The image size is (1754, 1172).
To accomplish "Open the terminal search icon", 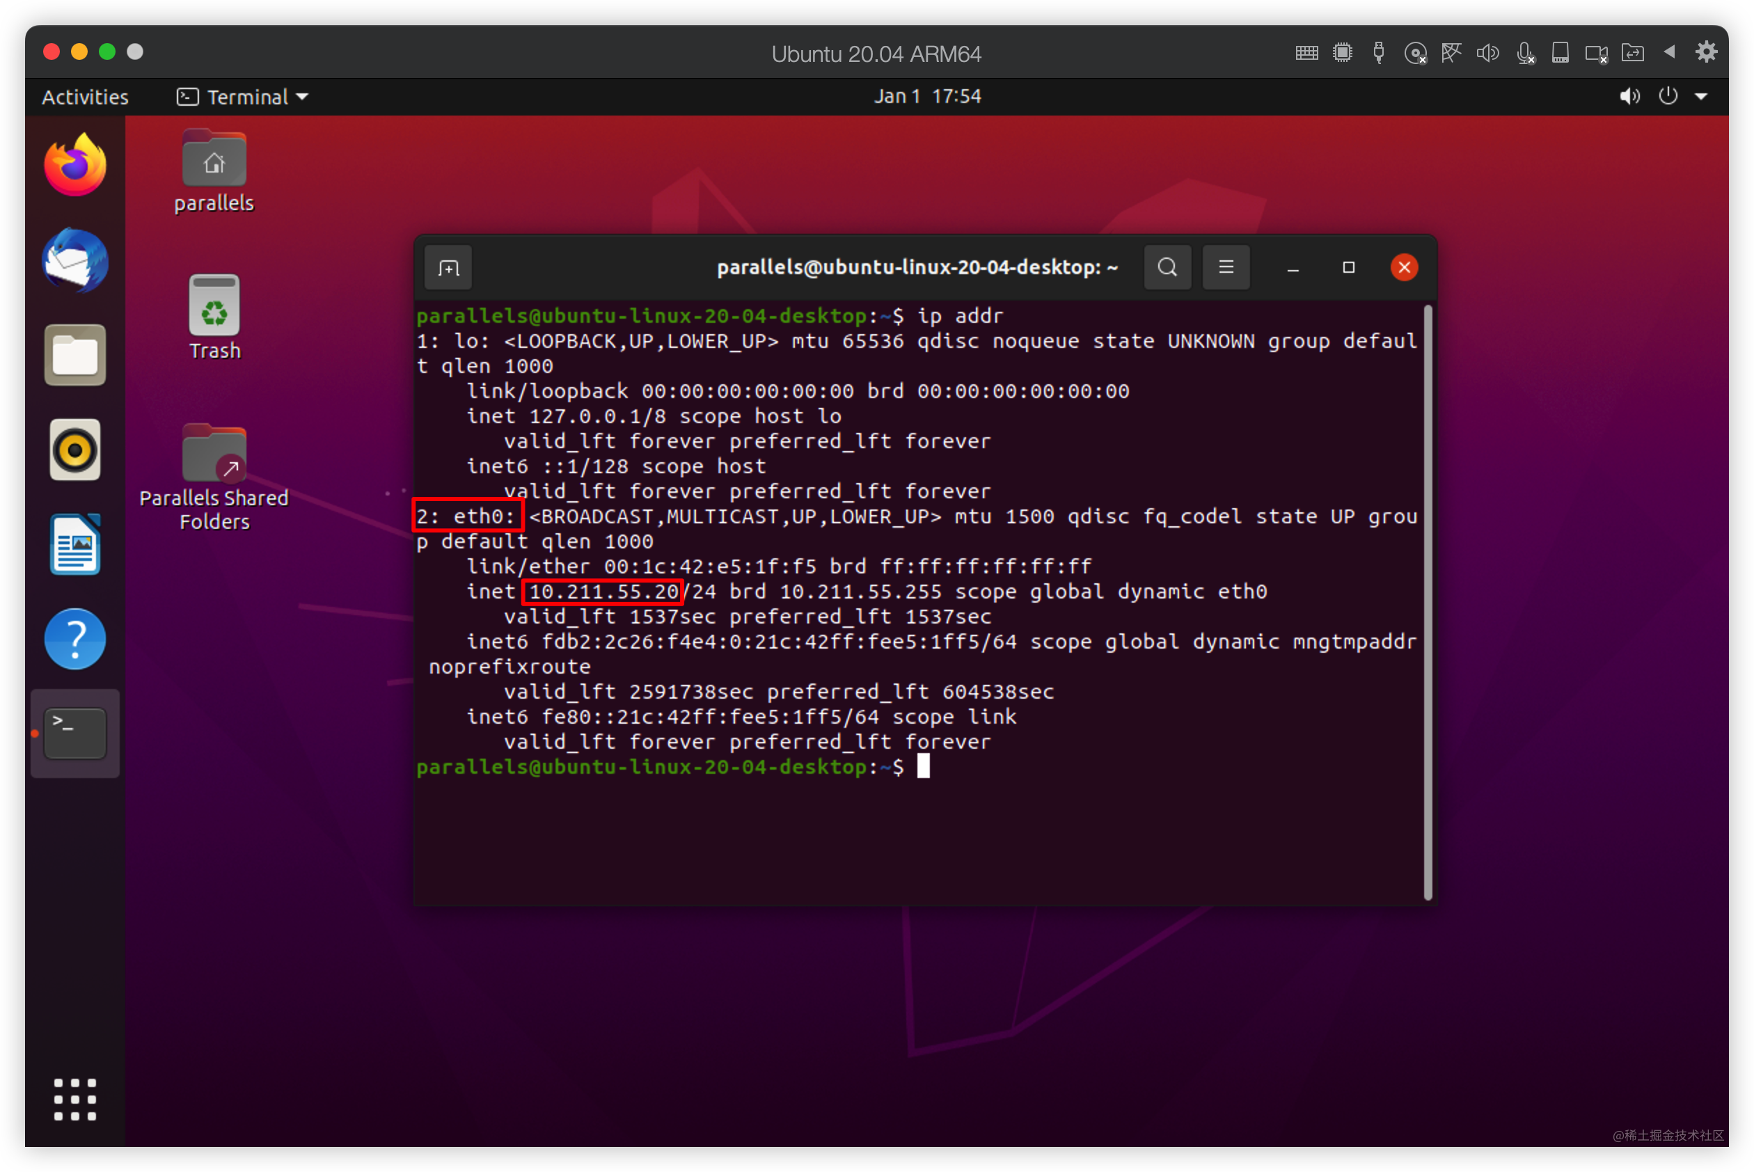I will tap(1167, 267).
